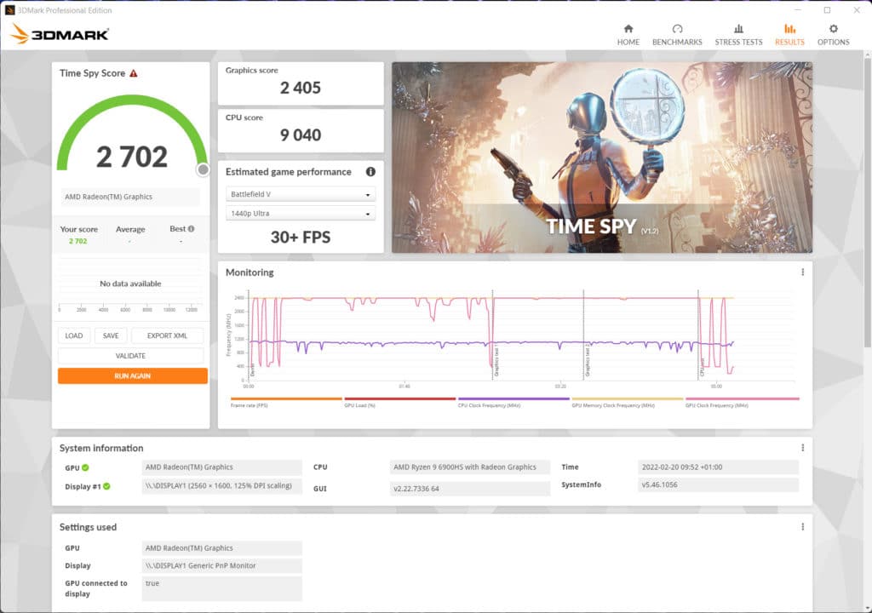Open the 1440p Ultra resolution dropdown
The width and height of the screenshot is (872, 613).
[301, 214]
